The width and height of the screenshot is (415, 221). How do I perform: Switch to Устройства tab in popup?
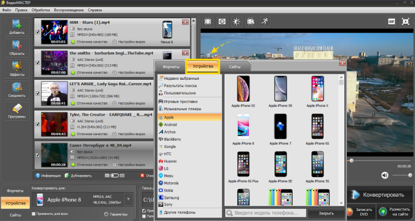click(x=203, y=66)
